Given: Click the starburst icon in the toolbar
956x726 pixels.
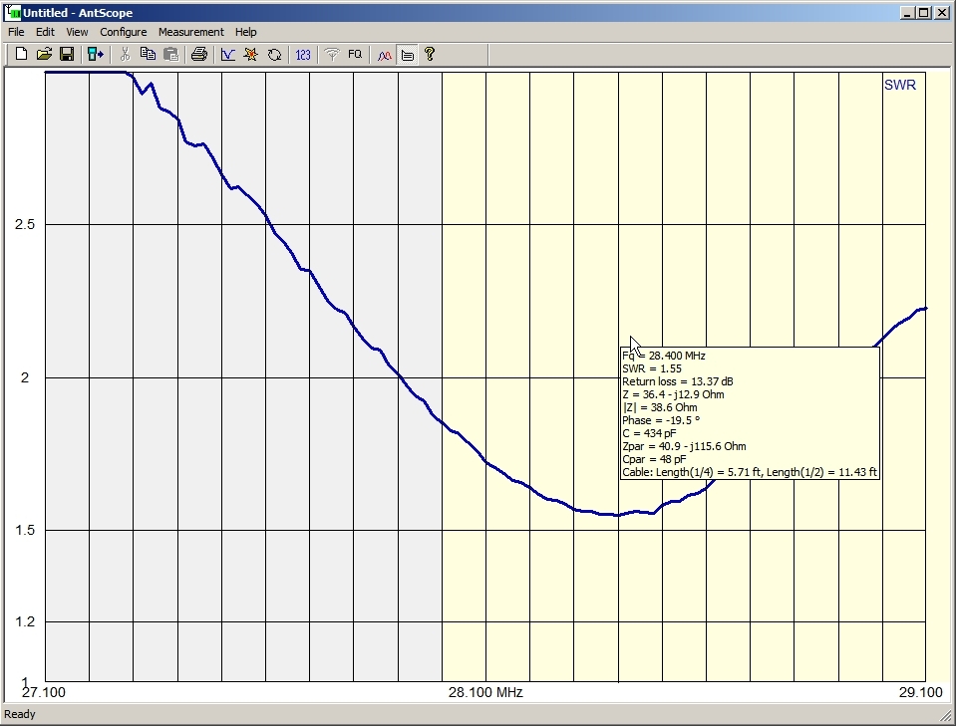Looking at the screenshot, I should point(251,54).
